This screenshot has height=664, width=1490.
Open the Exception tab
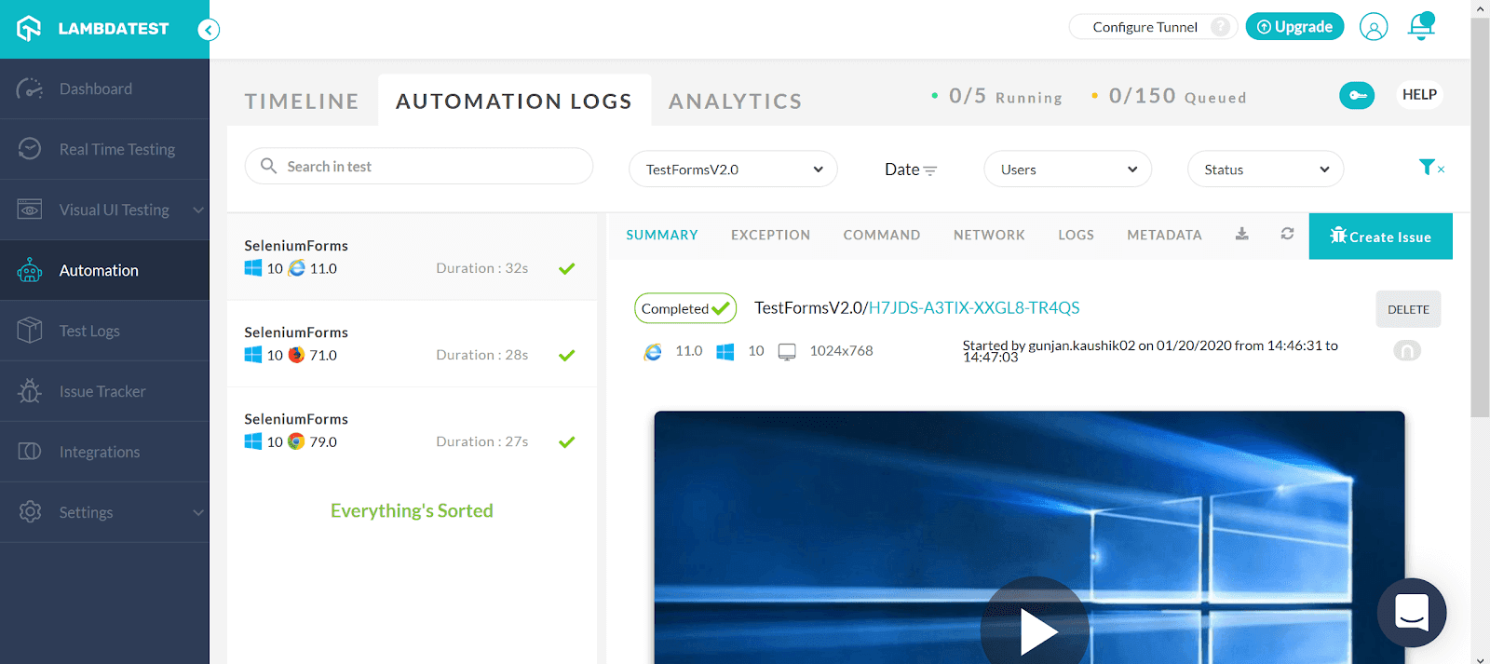pos(770,236)
